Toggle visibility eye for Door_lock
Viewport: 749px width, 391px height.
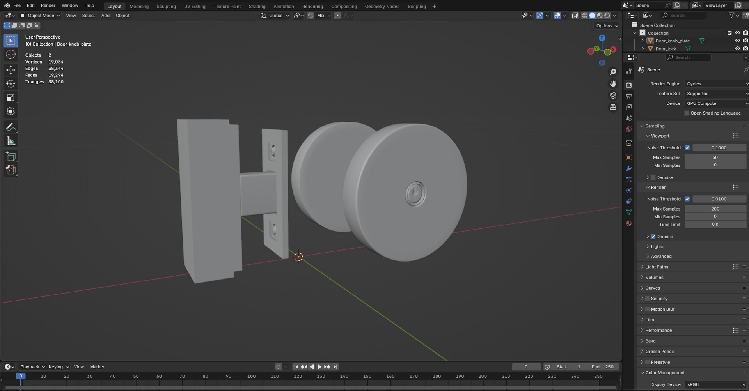click(x=737, y=49)
